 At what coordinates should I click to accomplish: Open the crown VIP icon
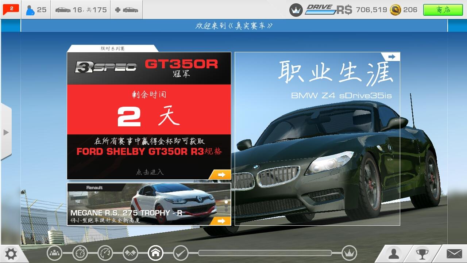[296, 10]
